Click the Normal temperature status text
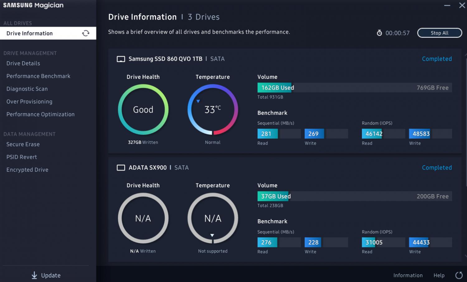Image resolution: width=467 pixels, height=282 pixels. (x=213, y=142)
